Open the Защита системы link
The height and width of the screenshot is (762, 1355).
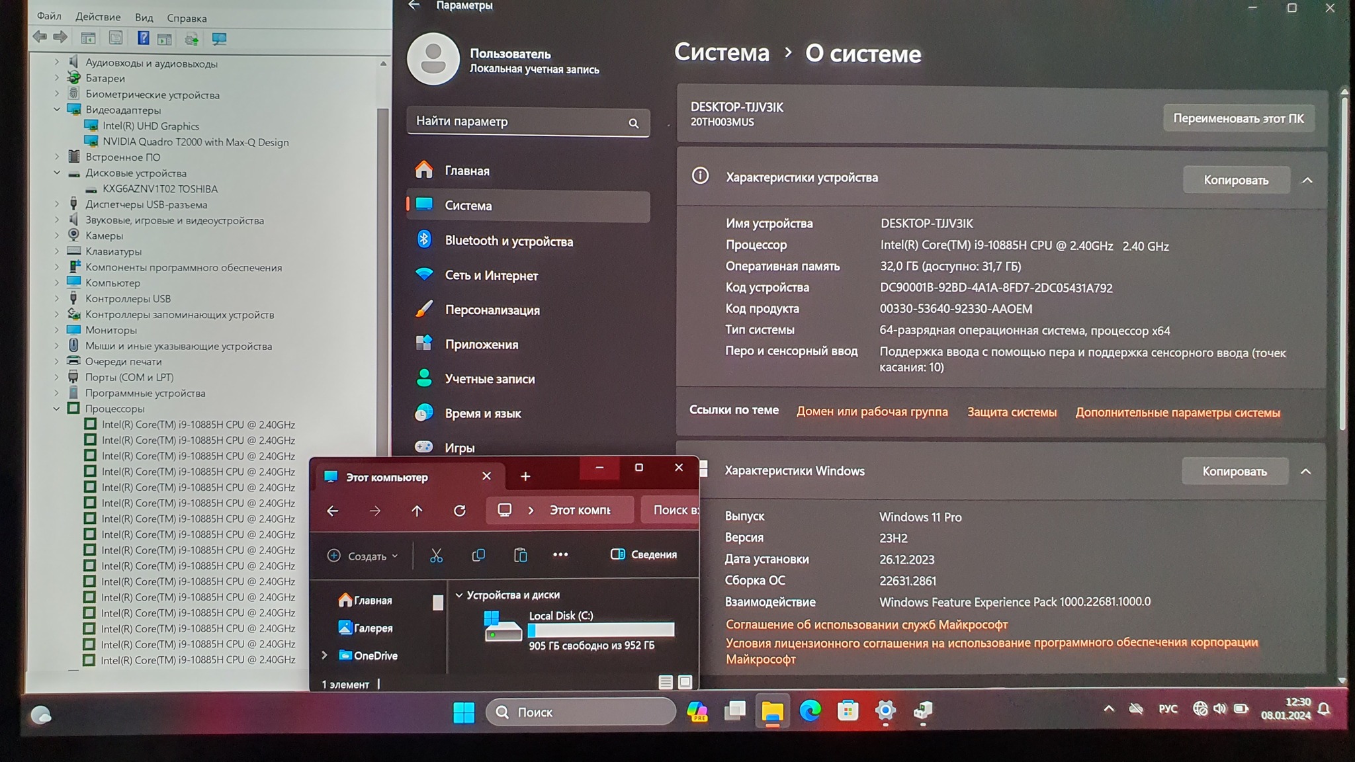1012,412
